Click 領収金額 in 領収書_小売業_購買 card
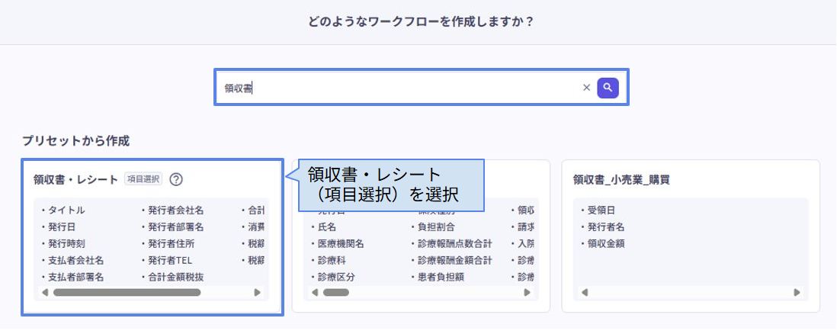Image resolution: width=837 pixels, height=331 pixels. (607, 243)
